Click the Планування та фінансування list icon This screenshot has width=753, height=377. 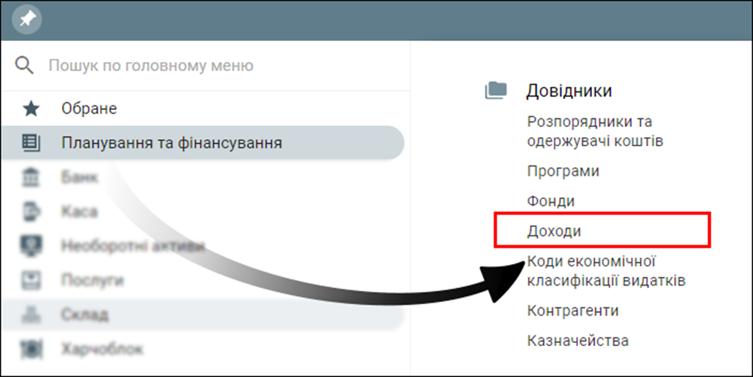point(31,142)
